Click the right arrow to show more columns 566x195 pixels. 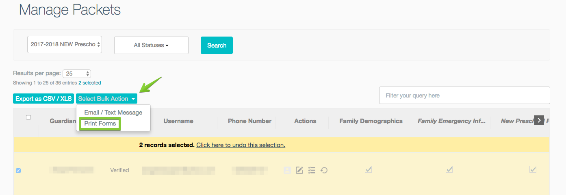click(539, 120)
